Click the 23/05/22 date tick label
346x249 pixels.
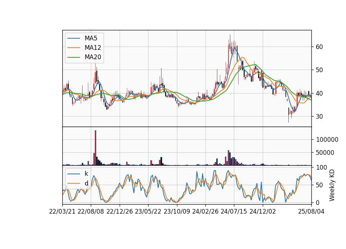[x=148, y=211]
